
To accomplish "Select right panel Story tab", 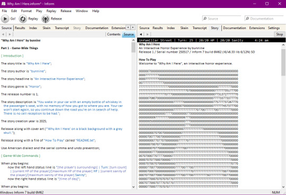I will pyautogui.click(x=215, y=28).
